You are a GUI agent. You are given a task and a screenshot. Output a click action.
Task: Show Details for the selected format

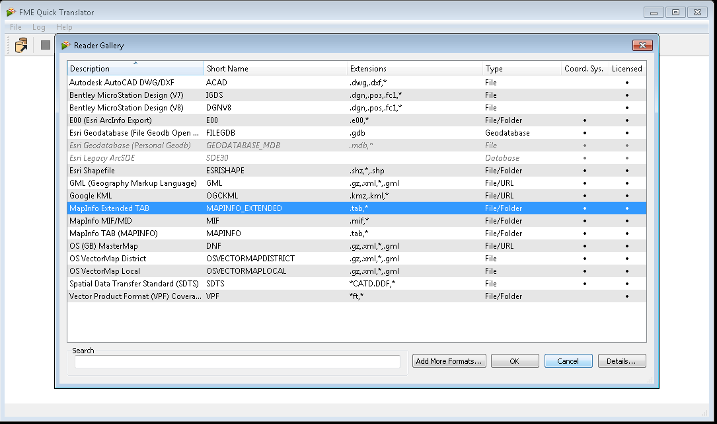click(x=621, y=360)
